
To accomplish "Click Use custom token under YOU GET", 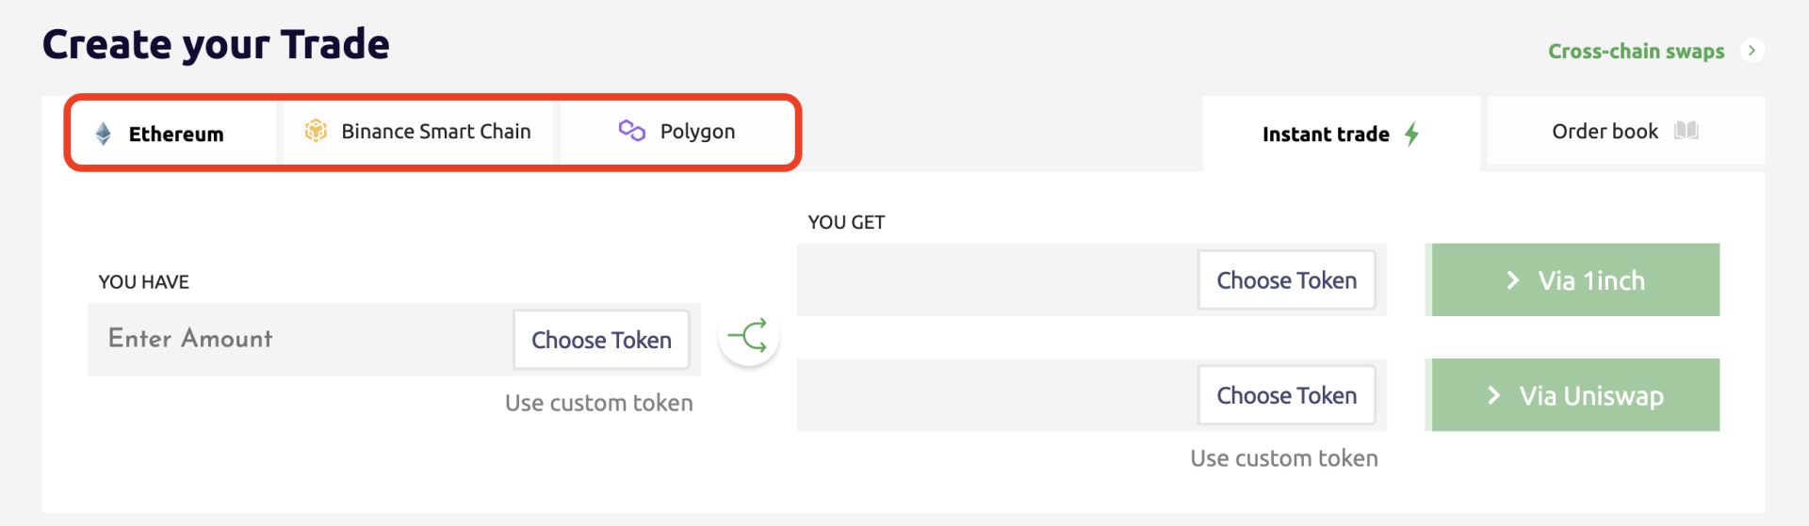I will 1283,458.
